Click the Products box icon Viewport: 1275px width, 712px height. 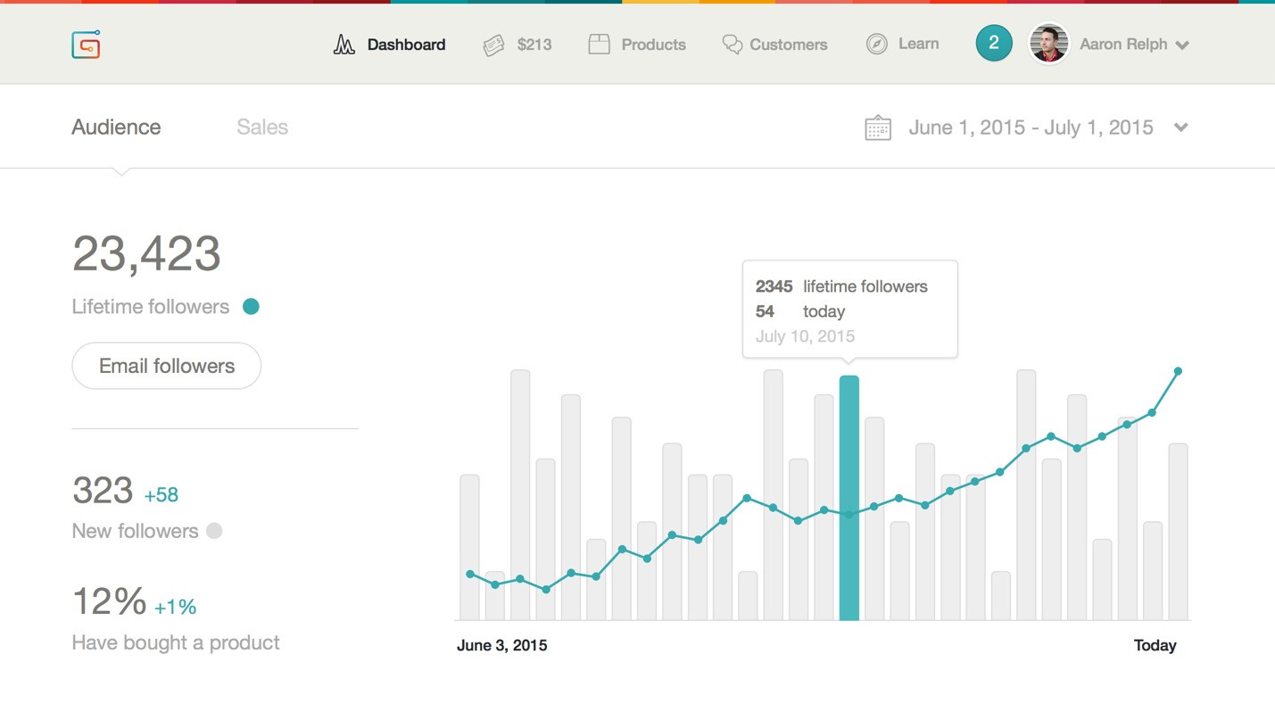(x=599, y=45)
